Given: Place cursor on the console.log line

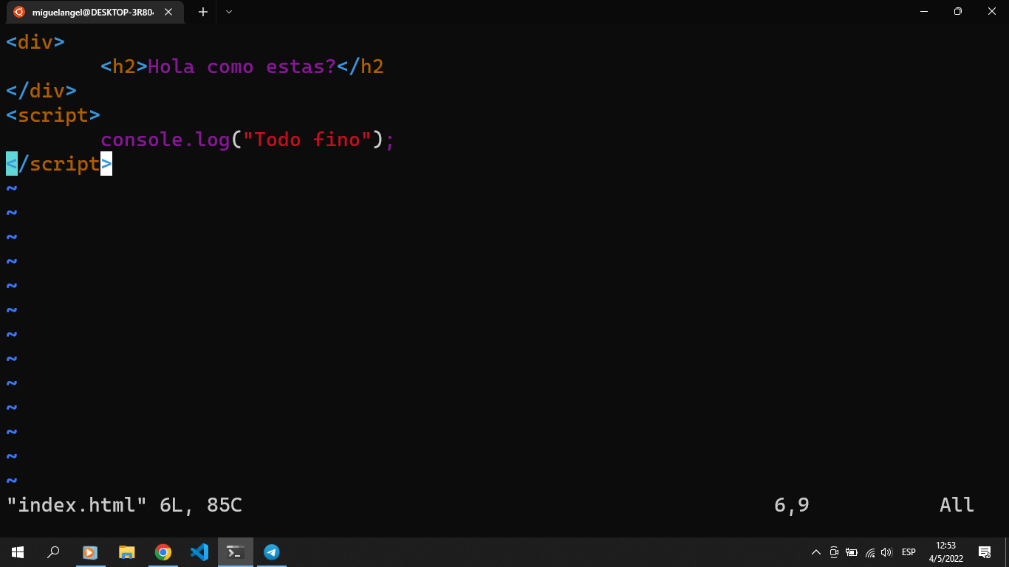Looking at the screenshot, I should coord(247,139).
